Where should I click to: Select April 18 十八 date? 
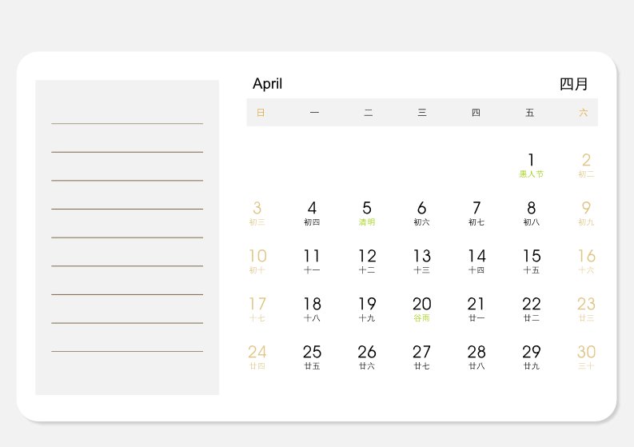click(x=312, y=309)
